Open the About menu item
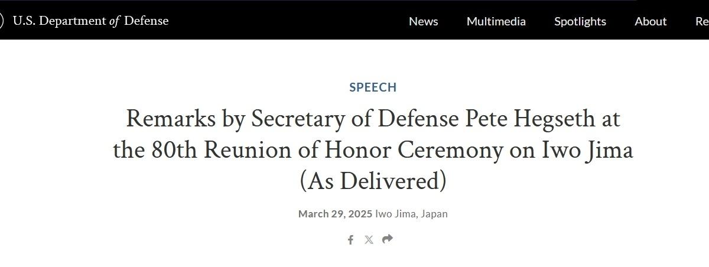 pos(651,21)
